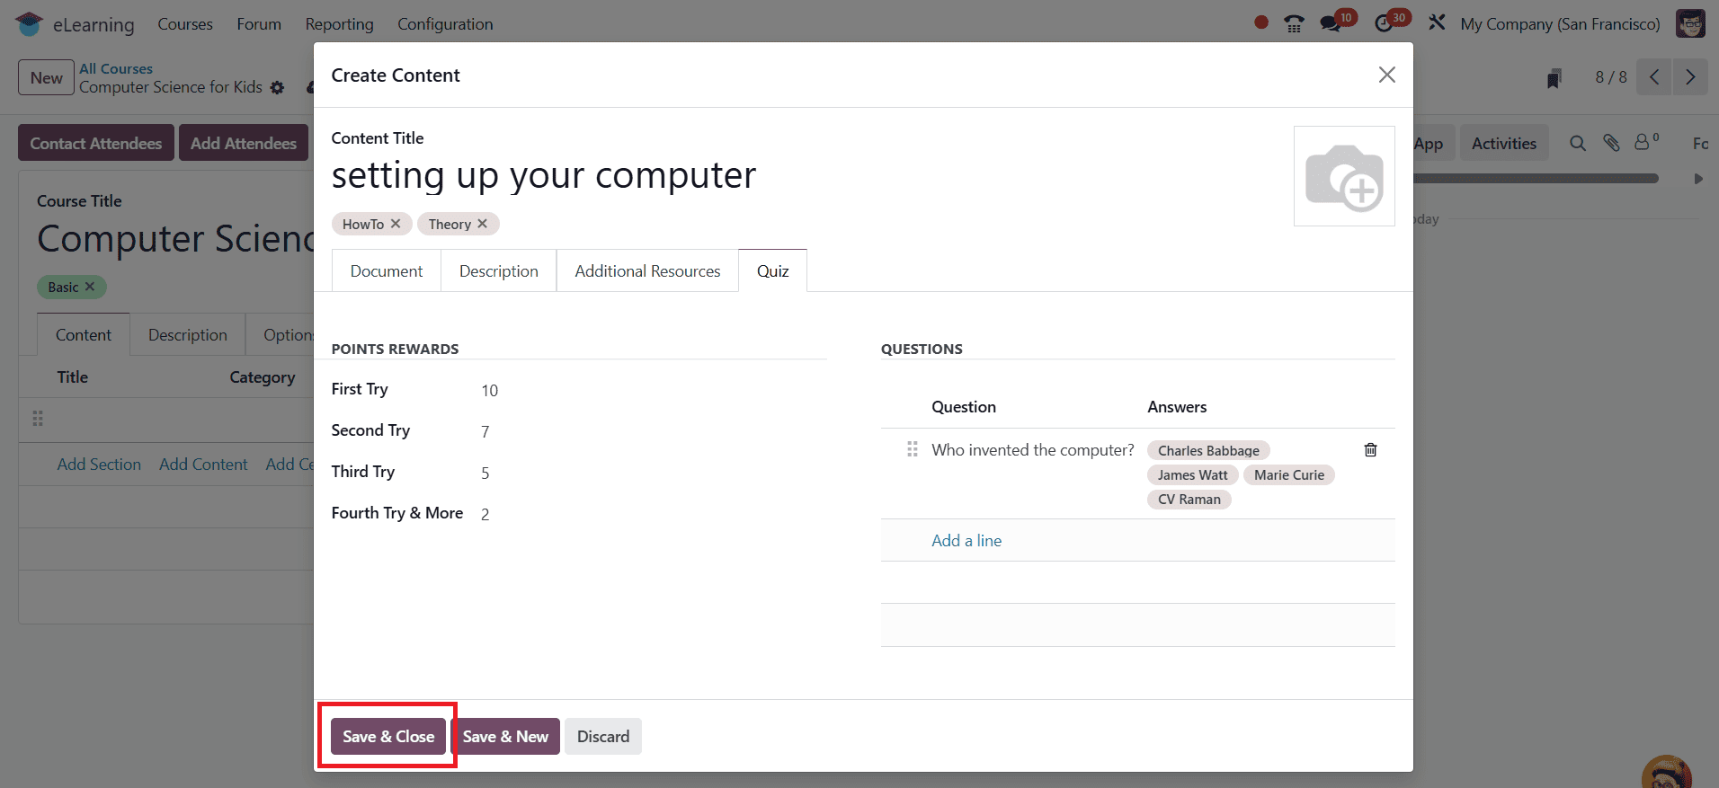Viewport: 1719px width, 788px height.
Task: Edit the Second Try points field
Action: point(652,431)
